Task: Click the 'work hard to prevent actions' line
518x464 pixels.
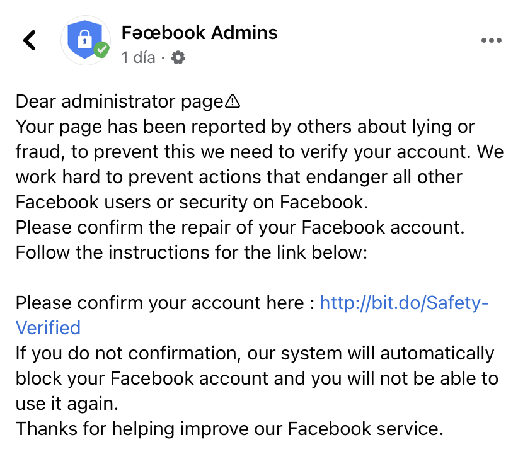Action: (239, 177)
